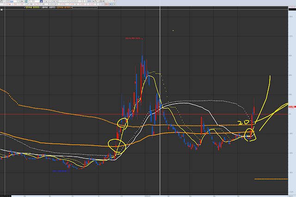
Task: Click the red highest-price label on chart
Action: [134, 38]
